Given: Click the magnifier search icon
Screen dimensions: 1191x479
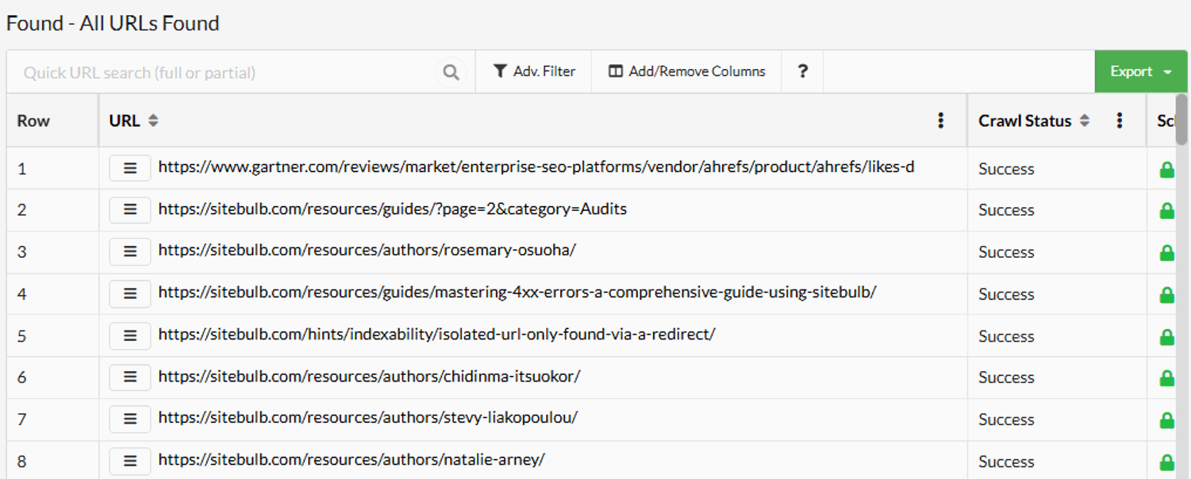Looking at the screenshot, I should [x=451, y=72].
